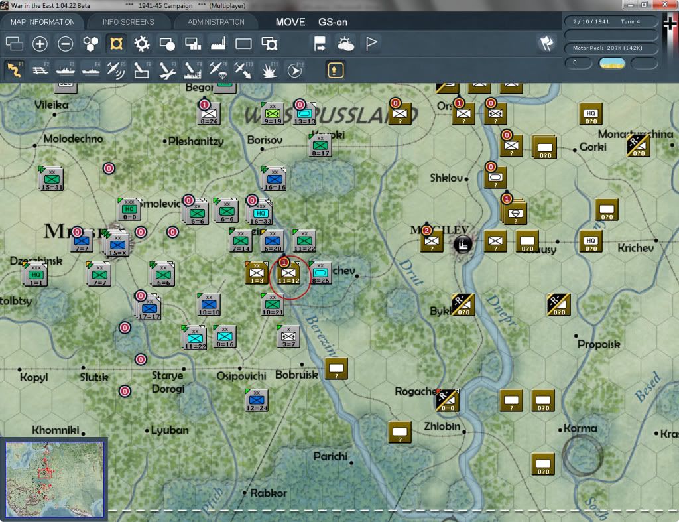Select the unit stack labeled 17=17
679x522 pixels.
point(149,308)
